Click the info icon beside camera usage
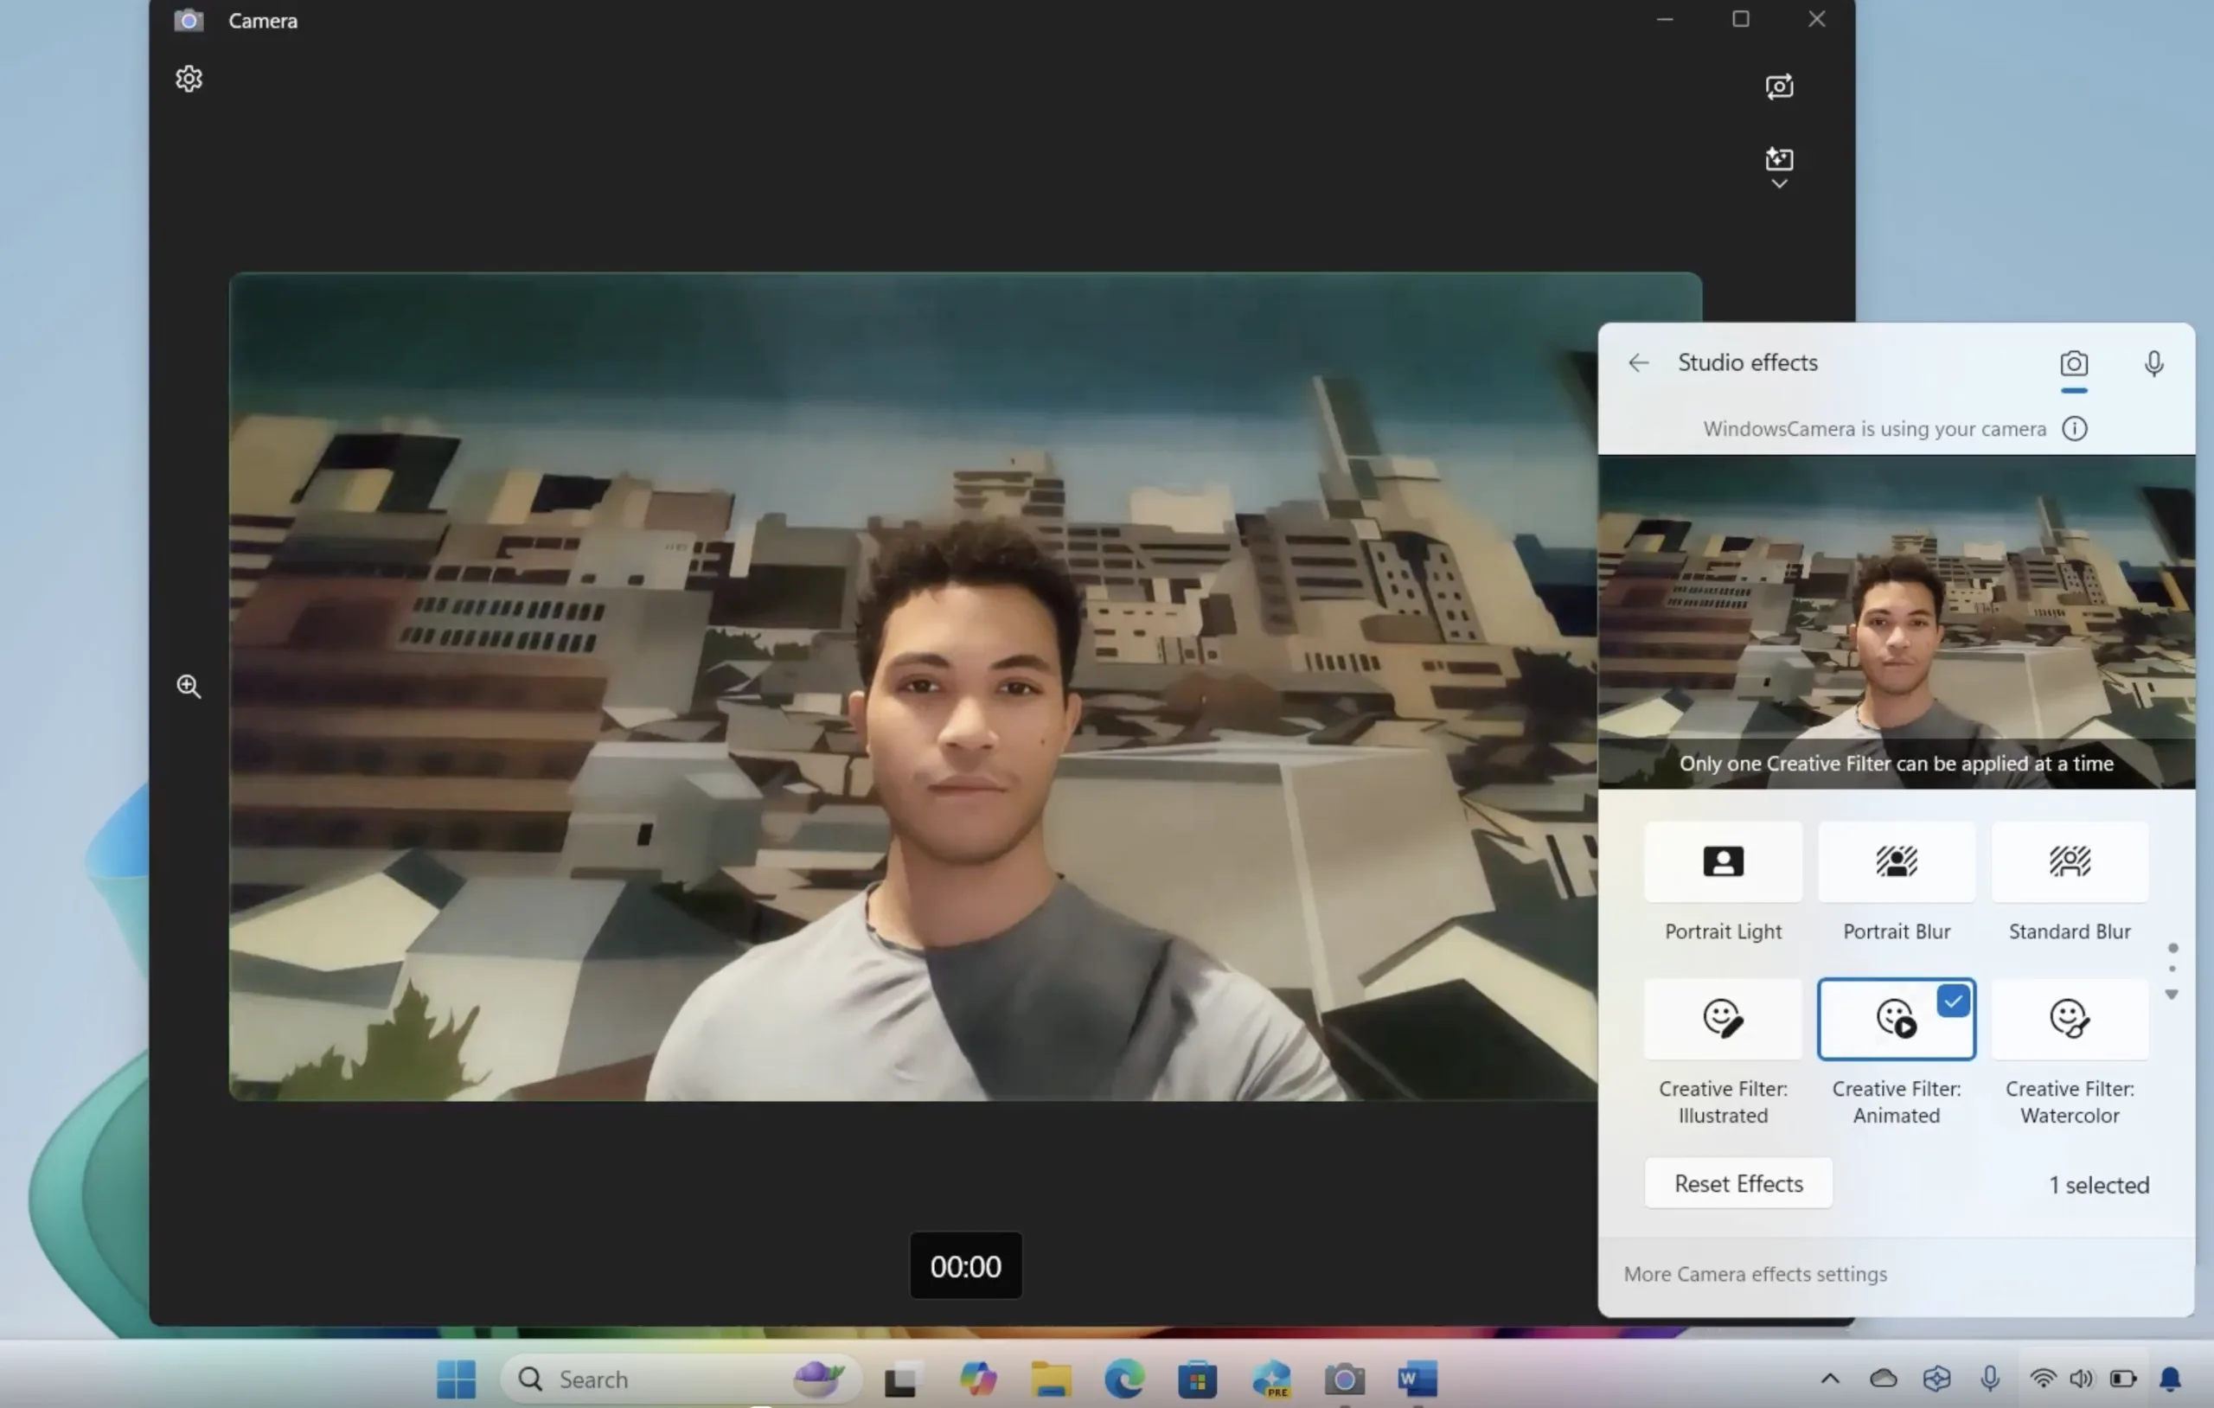 pyautogui.click(x=2074, y=429)
